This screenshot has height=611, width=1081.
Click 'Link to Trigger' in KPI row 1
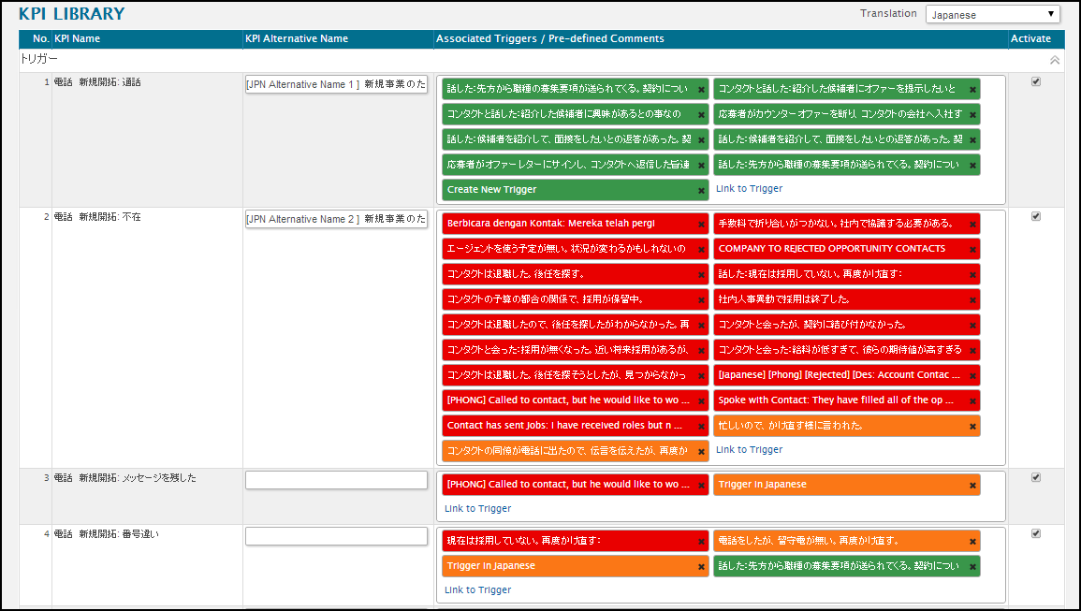click(x=749, y=188)
